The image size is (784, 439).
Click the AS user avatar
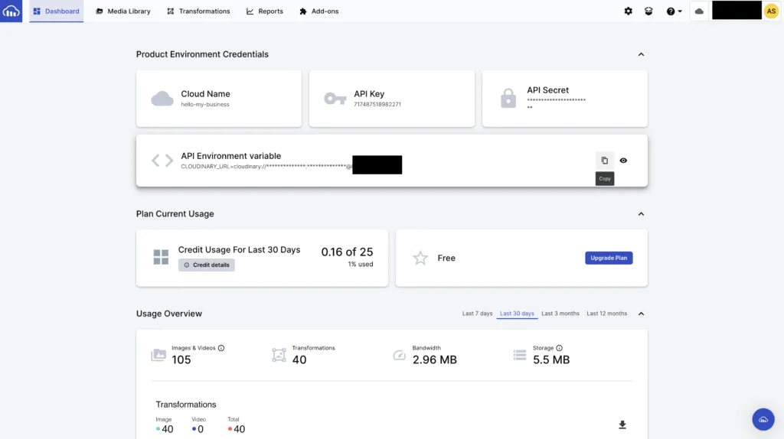click(771, 11)
